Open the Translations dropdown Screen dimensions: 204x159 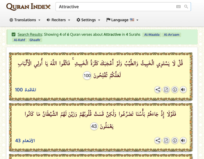[25, 20]
